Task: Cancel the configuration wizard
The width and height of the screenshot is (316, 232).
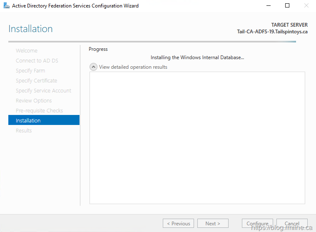Action: point(292,224)
